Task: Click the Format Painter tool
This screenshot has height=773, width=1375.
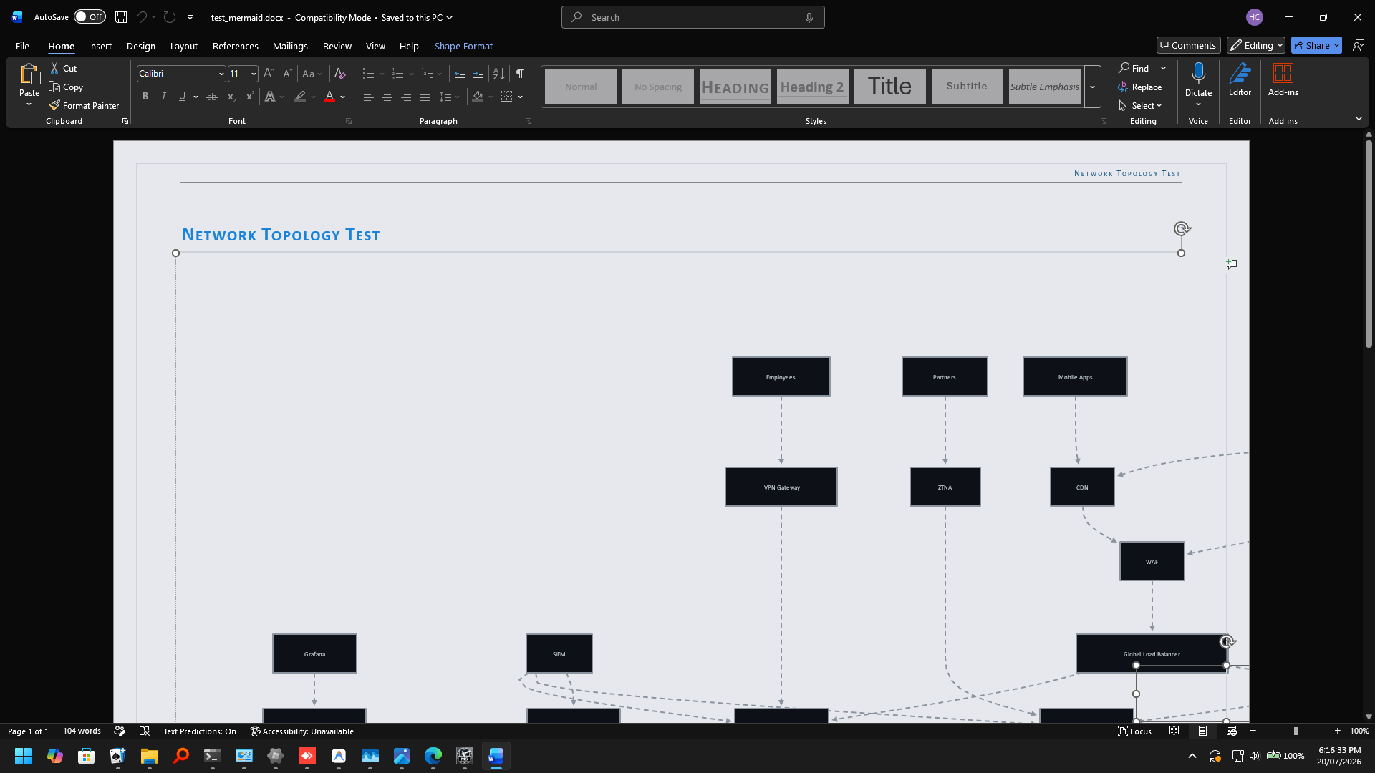Action: pyautogui.click(x=84, y=105)
